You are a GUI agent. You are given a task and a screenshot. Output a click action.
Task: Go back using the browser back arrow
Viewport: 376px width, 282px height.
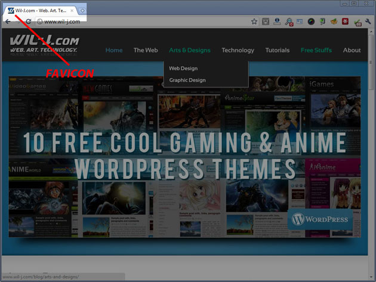click(x=8, y=21)
